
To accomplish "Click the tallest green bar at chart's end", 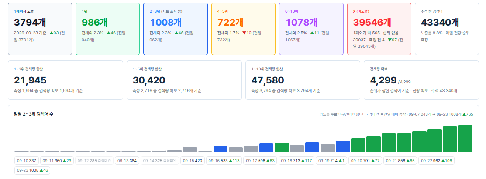I will point(465,139).
